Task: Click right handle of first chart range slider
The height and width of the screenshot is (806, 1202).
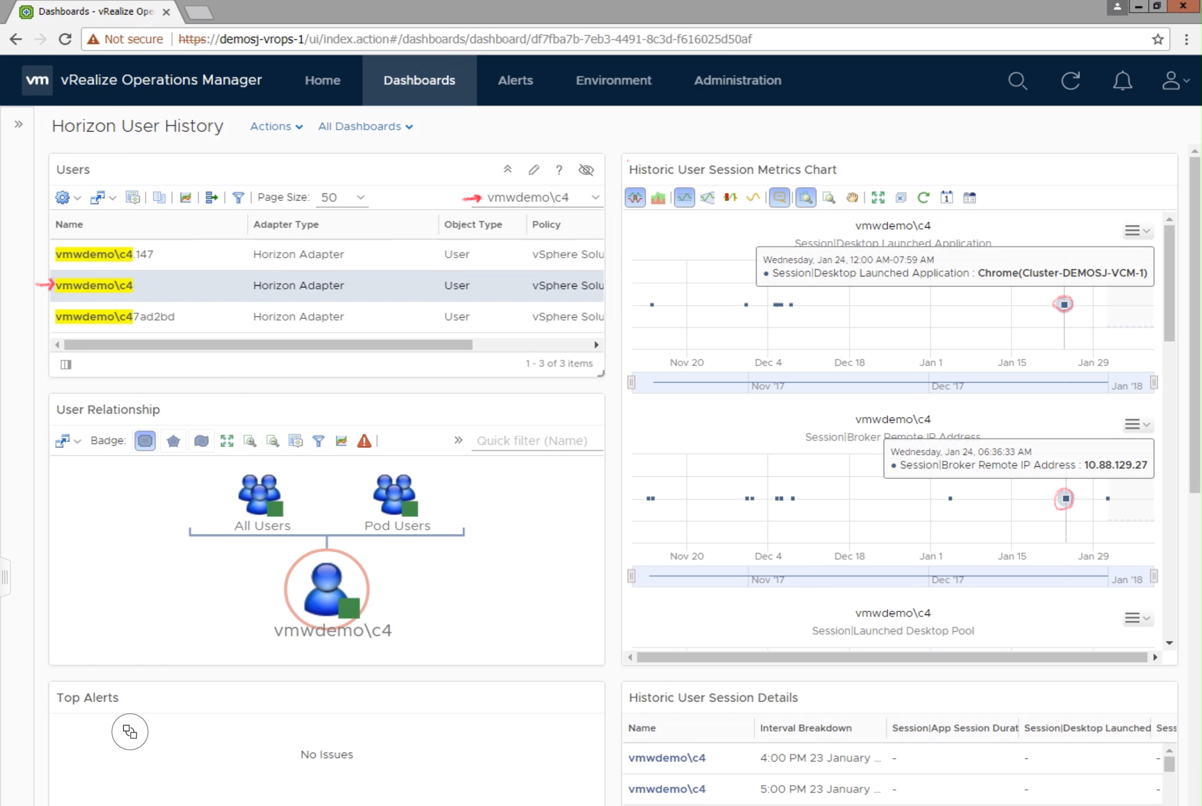Action: [x=1154, y=383]
